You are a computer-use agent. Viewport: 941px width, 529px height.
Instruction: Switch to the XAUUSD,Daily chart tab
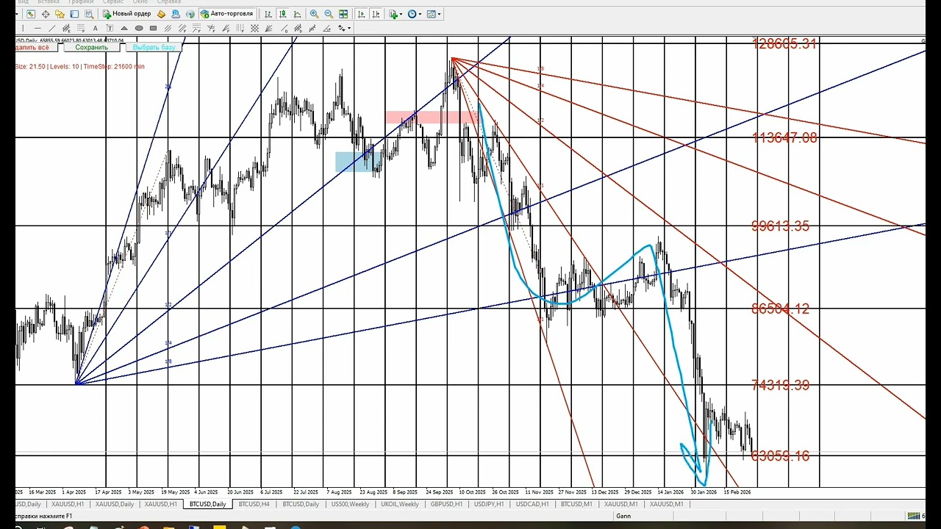(x=115, y=504)
